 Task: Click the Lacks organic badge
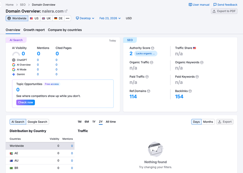click(146, 54)
